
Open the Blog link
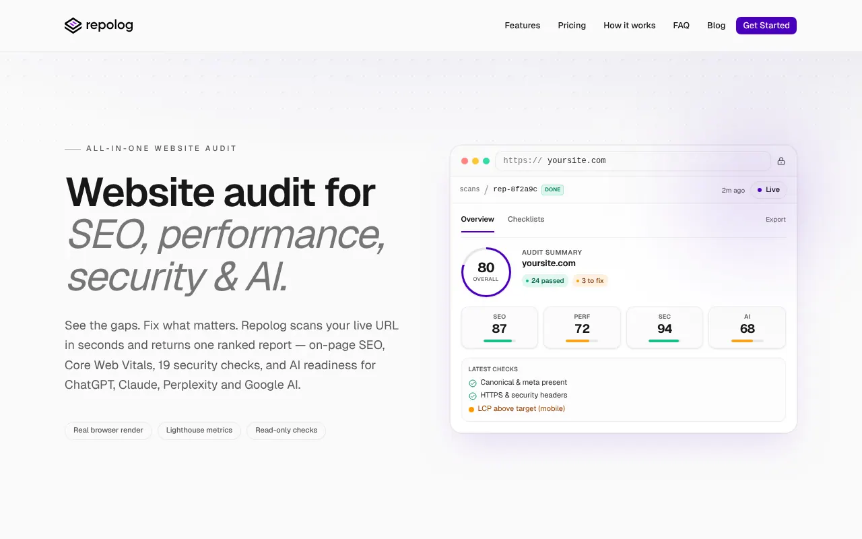coord(717,26)
